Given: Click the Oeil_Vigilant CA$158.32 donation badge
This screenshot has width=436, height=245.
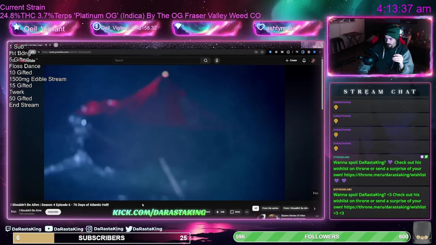Looking at the screenshot, I should coord(125,28).
